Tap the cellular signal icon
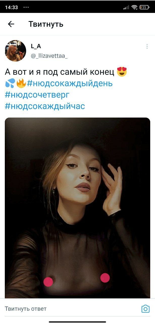 [x=126, y=7]
